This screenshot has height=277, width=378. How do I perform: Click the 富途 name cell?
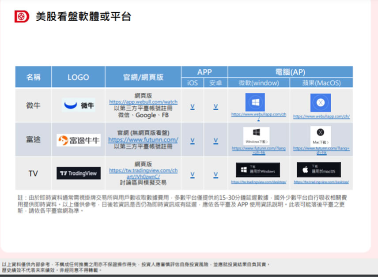tap(33, 139)
